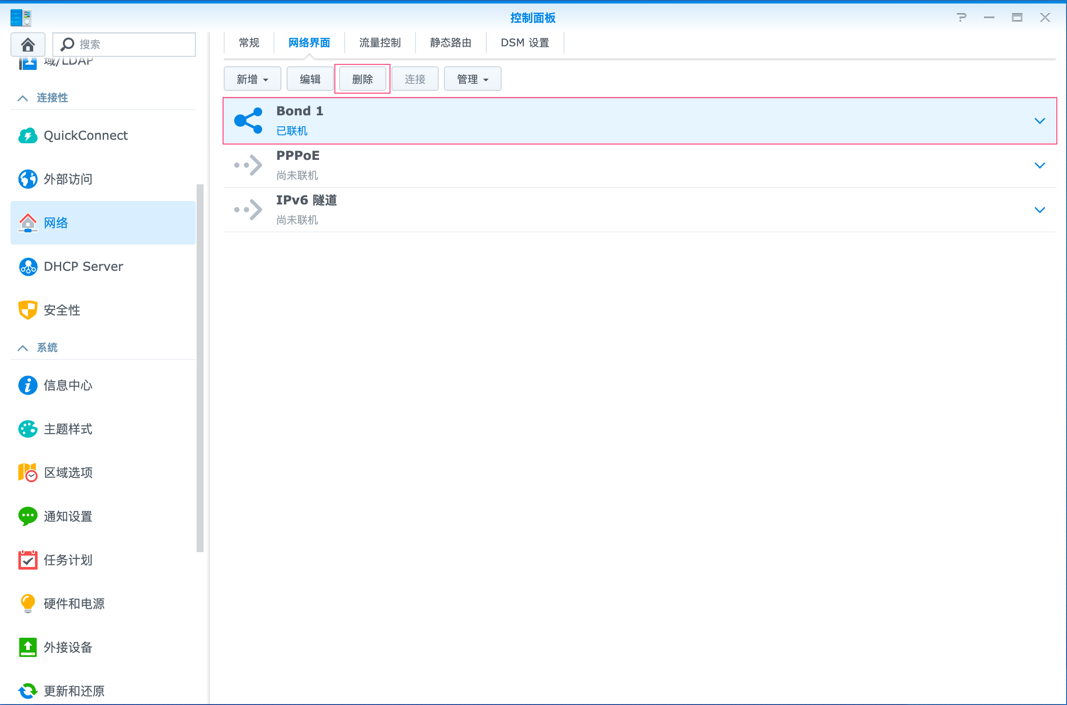Select the PPPoE title text

click(298, 155)
